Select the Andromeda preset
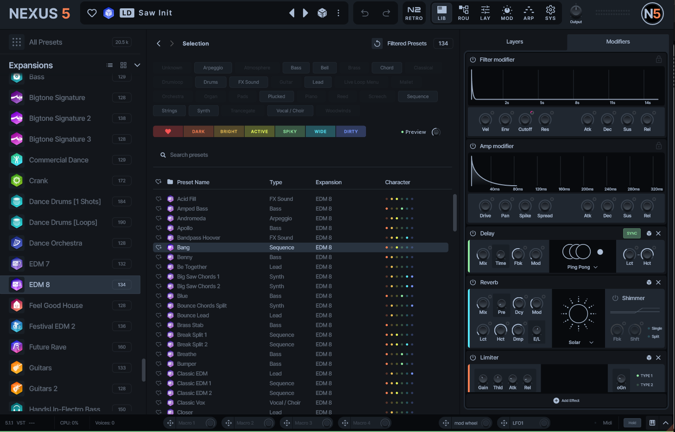The height and width of the screenshot is (432, 675). [301, 219]
